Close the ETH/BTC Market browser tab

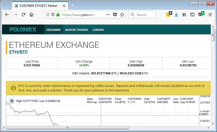[64, 6]
